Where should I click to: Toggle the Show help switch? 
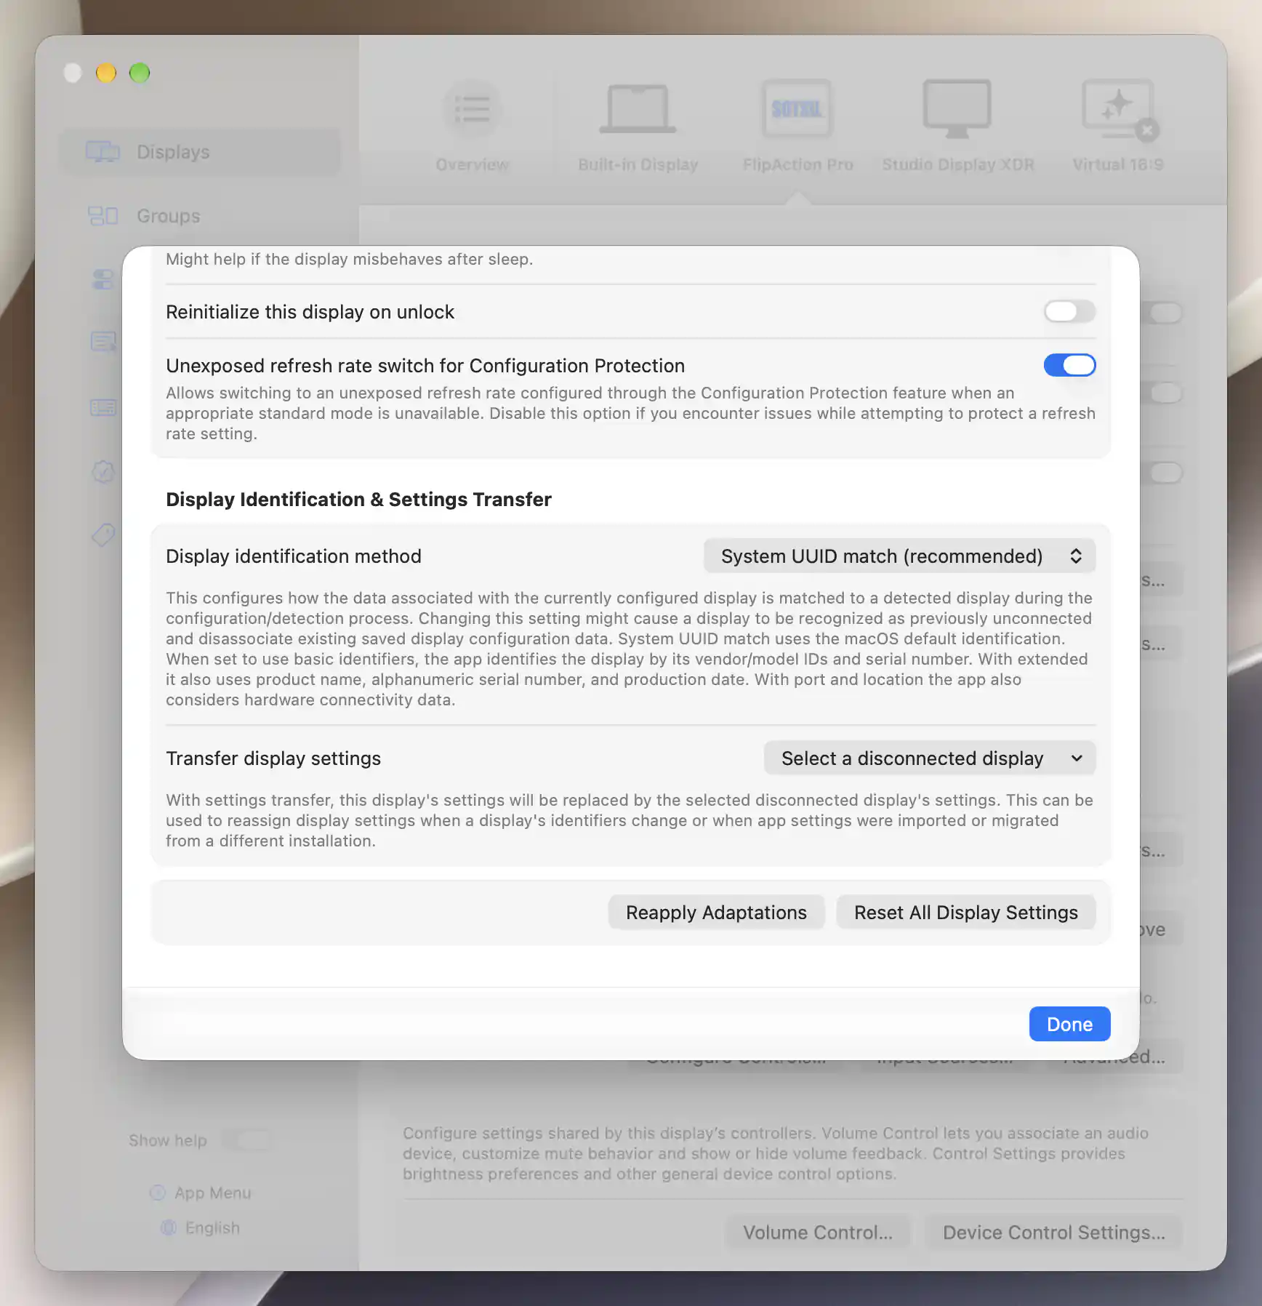247,1139
